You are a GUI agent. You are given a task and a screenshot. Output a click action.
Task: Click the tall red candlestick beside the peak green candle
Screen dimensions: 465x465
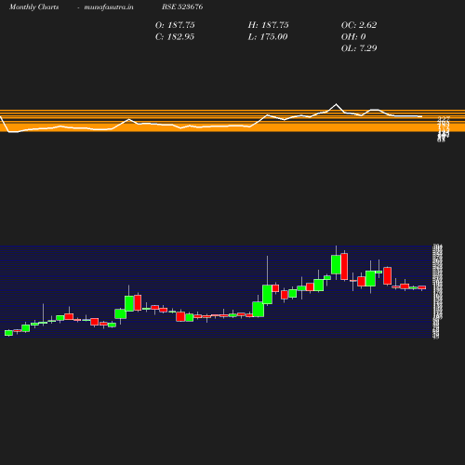[x=344, y=267]
